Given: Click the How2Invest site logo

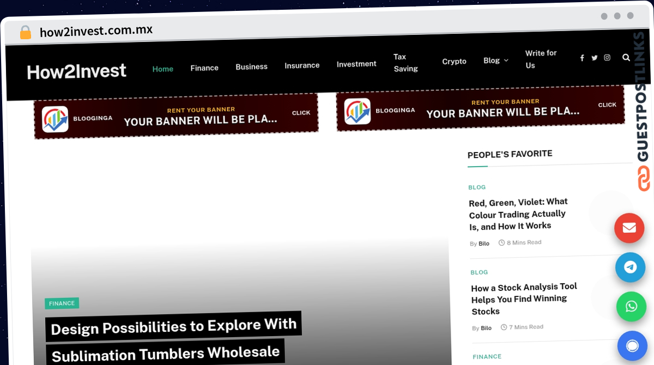Looking at the screenshot, I should click(77, 71).
